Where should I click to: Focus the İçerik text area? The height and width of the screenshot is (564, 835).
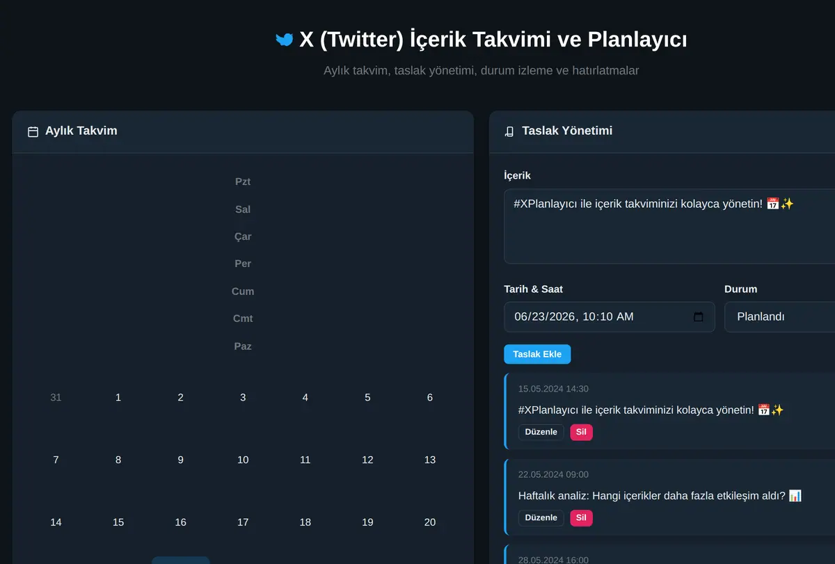[x=669, y=226]
